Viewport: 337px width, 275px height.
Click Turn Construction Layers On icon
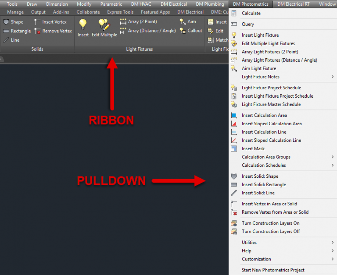pyautogui.click(x=234, y=223)
